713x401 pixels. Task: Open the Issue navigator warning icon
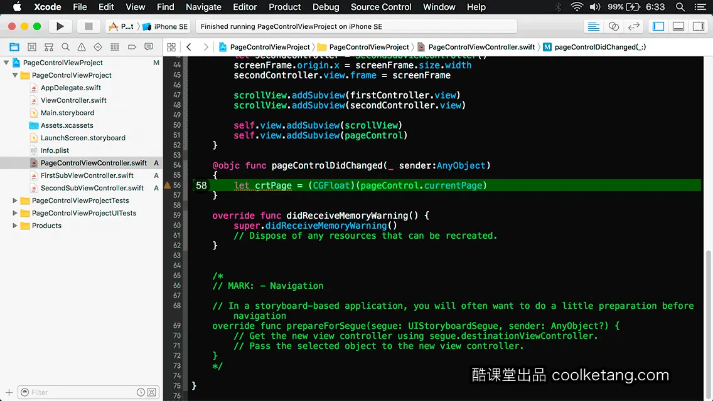click(x=82, y=47)
